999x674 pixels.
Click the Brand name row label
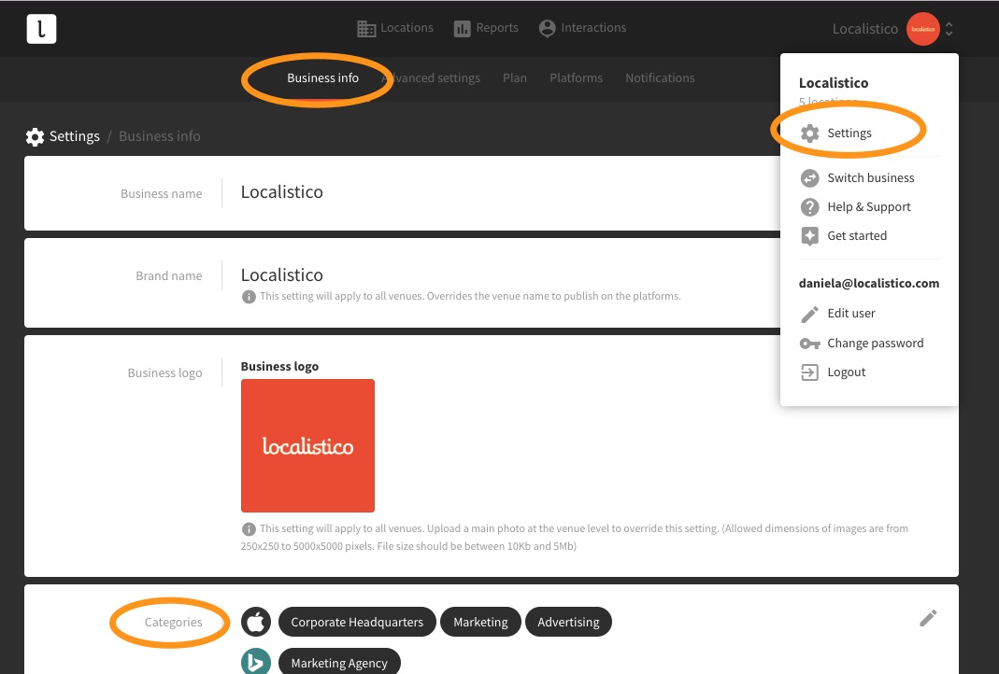pyautogui.click(x=169, y=276)
